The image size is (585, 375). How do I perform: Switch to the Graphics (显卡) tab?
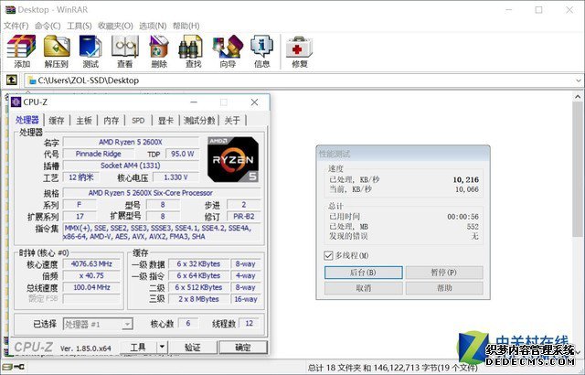pyautogui.click(x=165, y=120)
